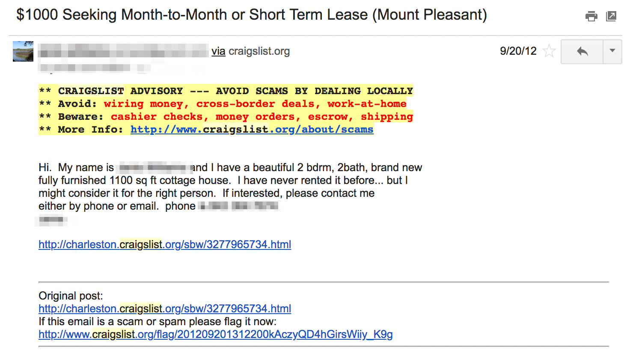
Task: Click the yellow "CRAIGSLIST ADVISORY" header line
Action: coord(226,91)
